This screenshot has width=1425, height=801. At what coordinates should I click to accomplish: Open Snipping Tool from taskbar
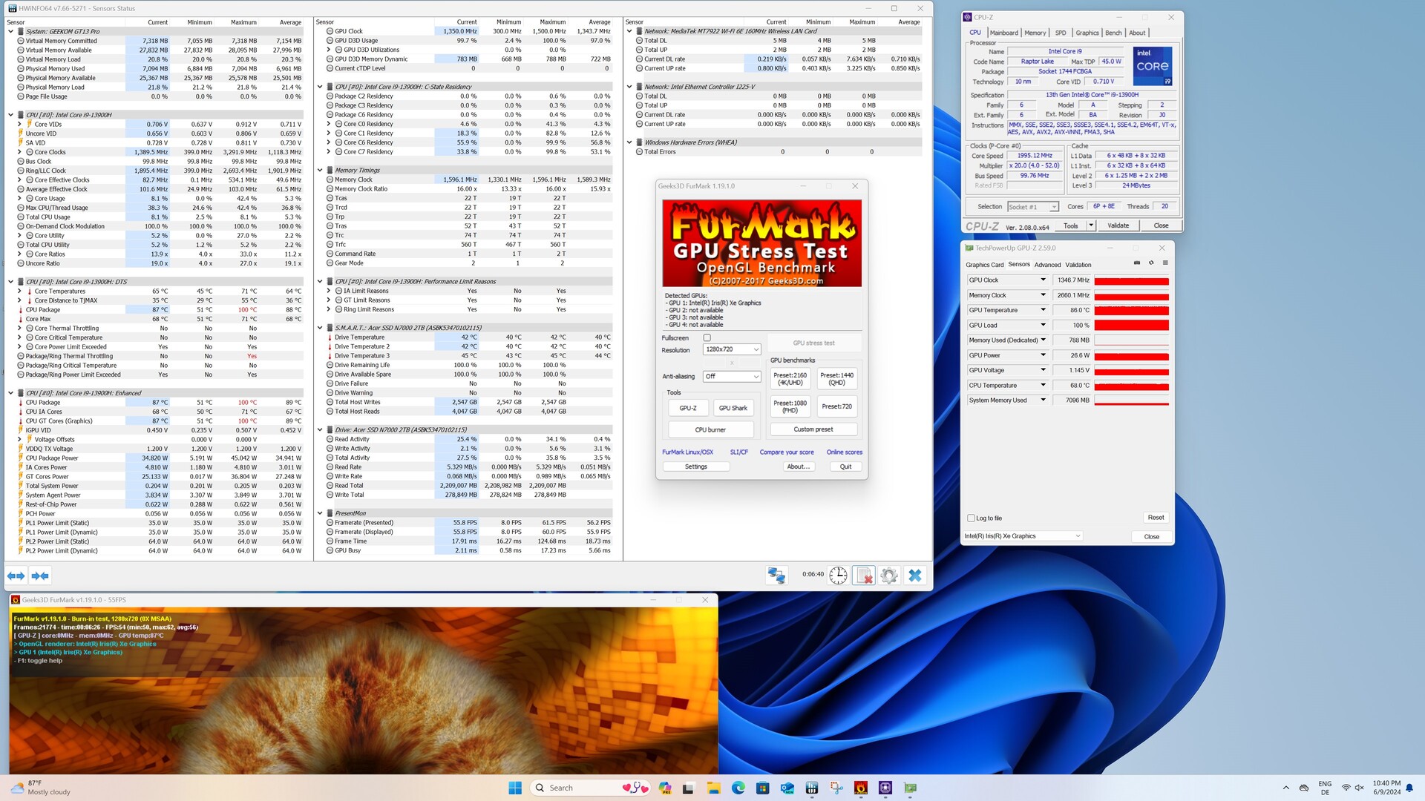point(836,788)
